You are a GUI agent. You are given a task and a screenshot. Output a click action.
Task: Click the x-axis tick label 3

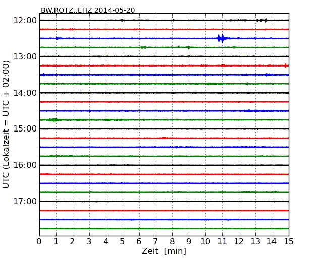(89, 241)
